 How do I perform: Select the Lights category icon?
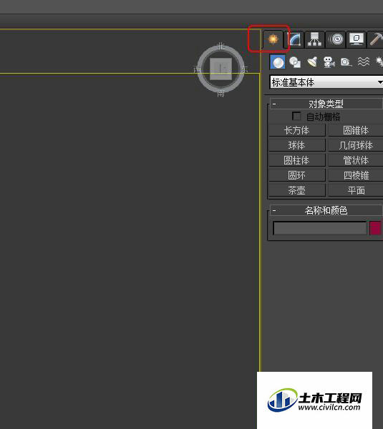click(312, 62)
